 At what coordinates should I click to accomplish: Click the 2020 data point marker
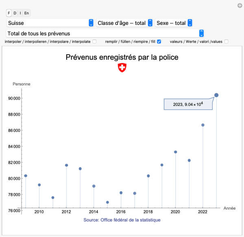[x=176, y=152]
